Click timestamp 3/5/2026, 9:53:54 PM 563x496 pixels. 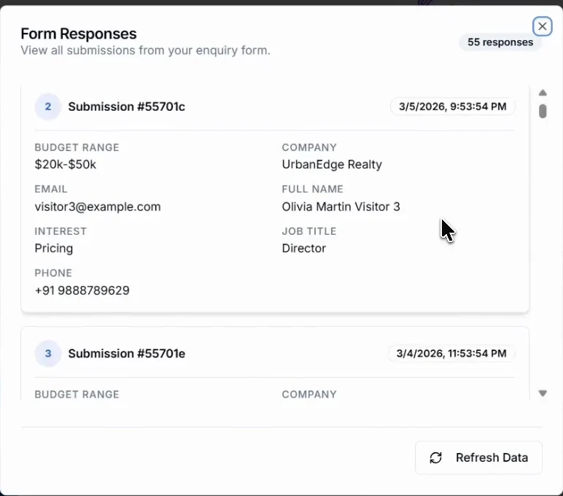pos(452,106)
